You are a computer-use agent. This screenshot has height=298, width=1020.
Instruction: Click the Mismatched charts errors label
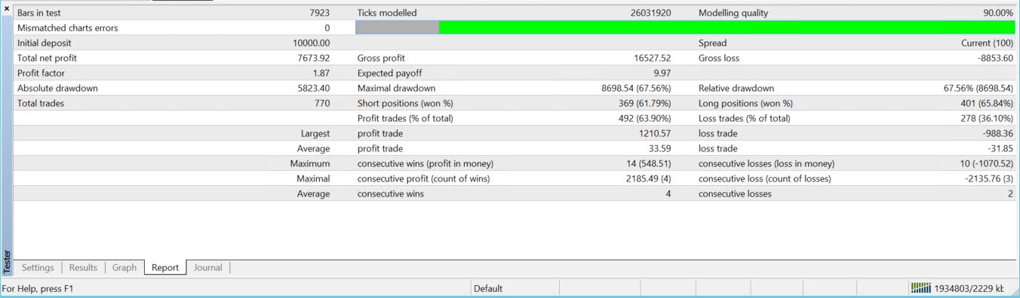(68, 28)
